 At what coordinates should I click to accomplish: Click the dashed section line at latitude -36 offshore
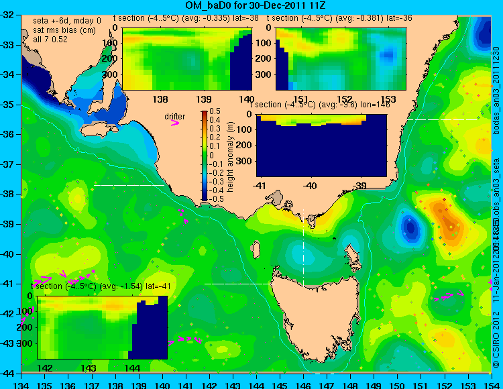click(442, 119)
